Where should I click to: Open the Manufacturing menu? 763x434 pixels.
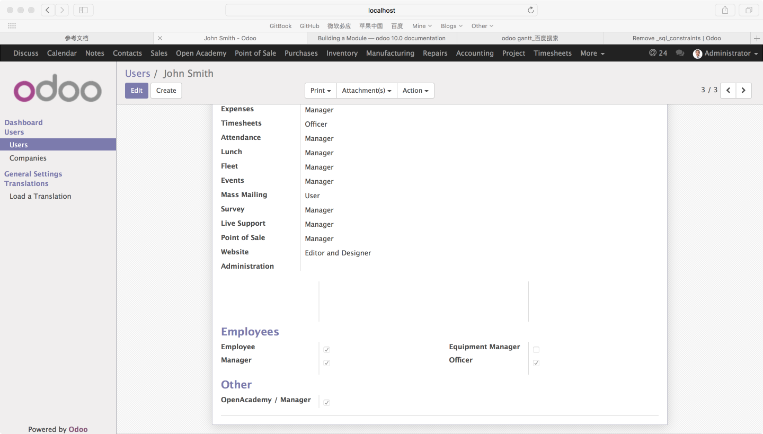(x=390, y=53)
